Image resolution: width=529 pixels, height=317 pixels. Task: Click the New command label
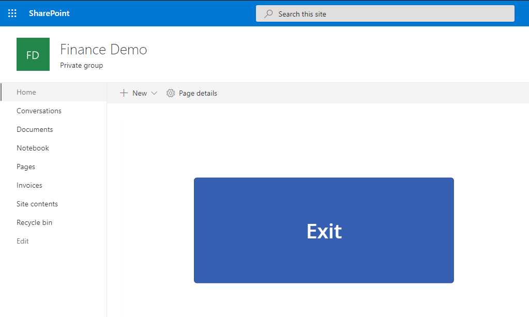(x=139, y=93)
